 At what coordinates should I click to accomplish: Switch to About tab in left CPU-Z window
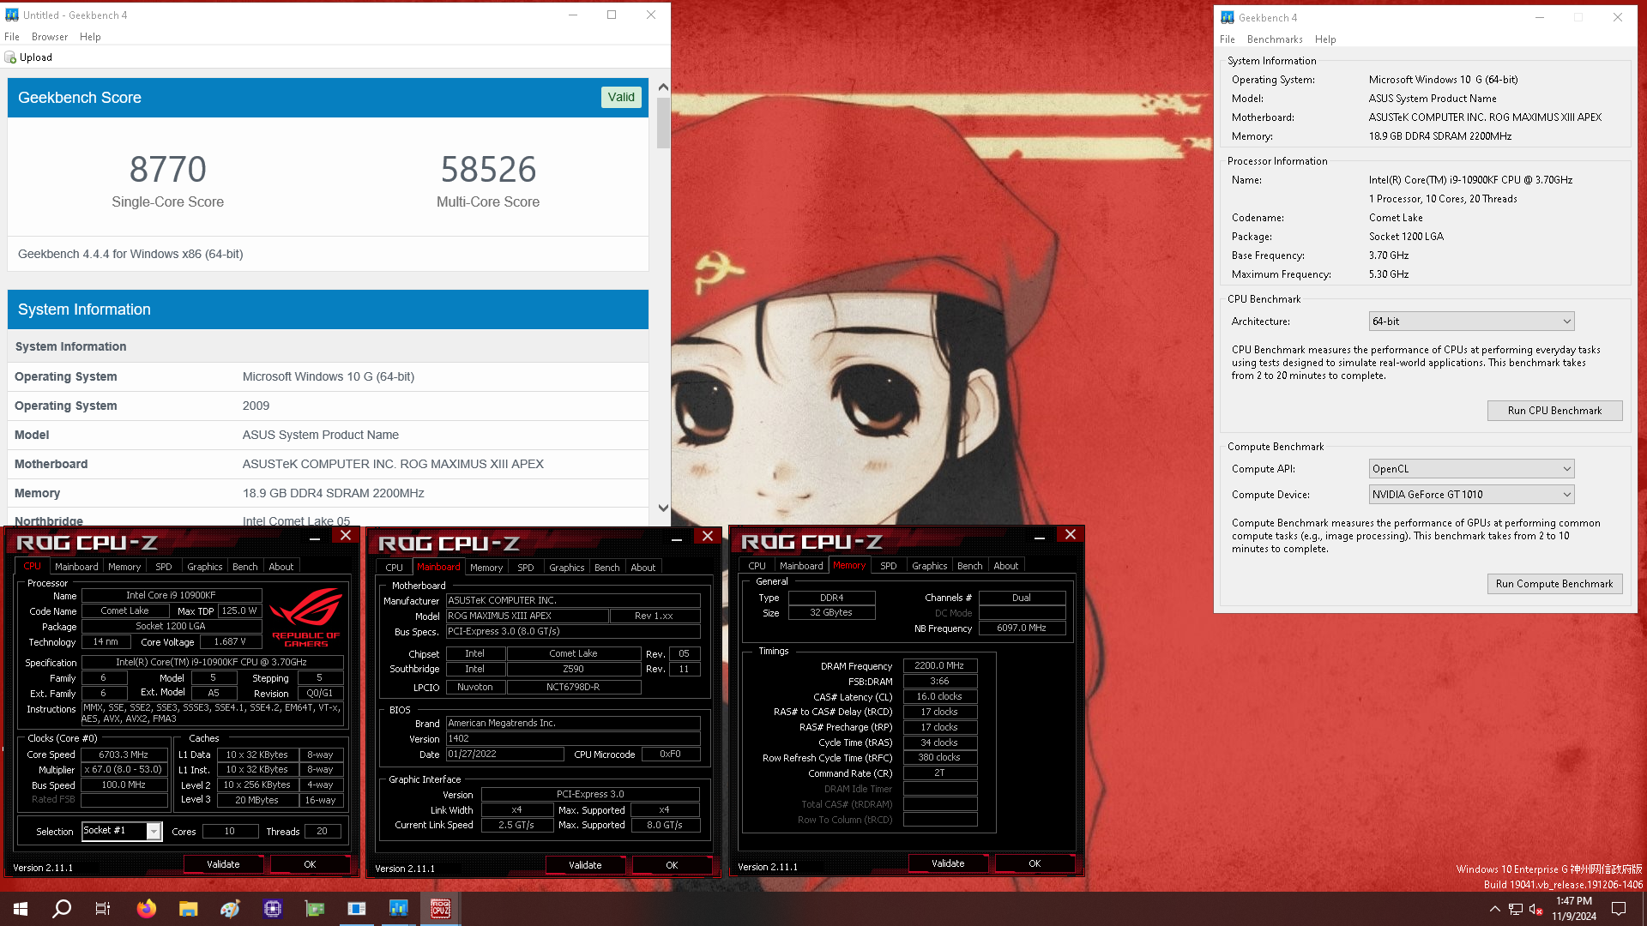point(281,567)
